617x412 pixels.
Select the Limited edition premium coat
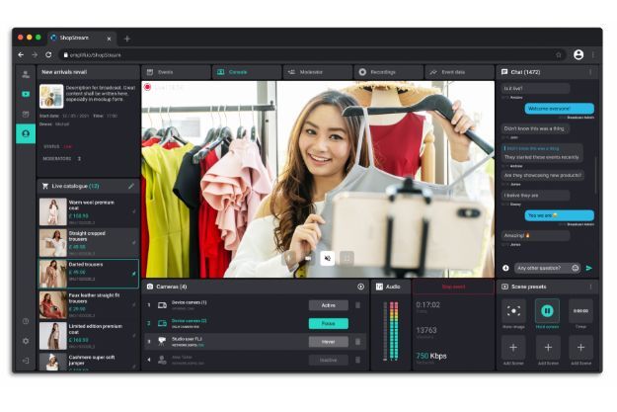coord(89,336)
